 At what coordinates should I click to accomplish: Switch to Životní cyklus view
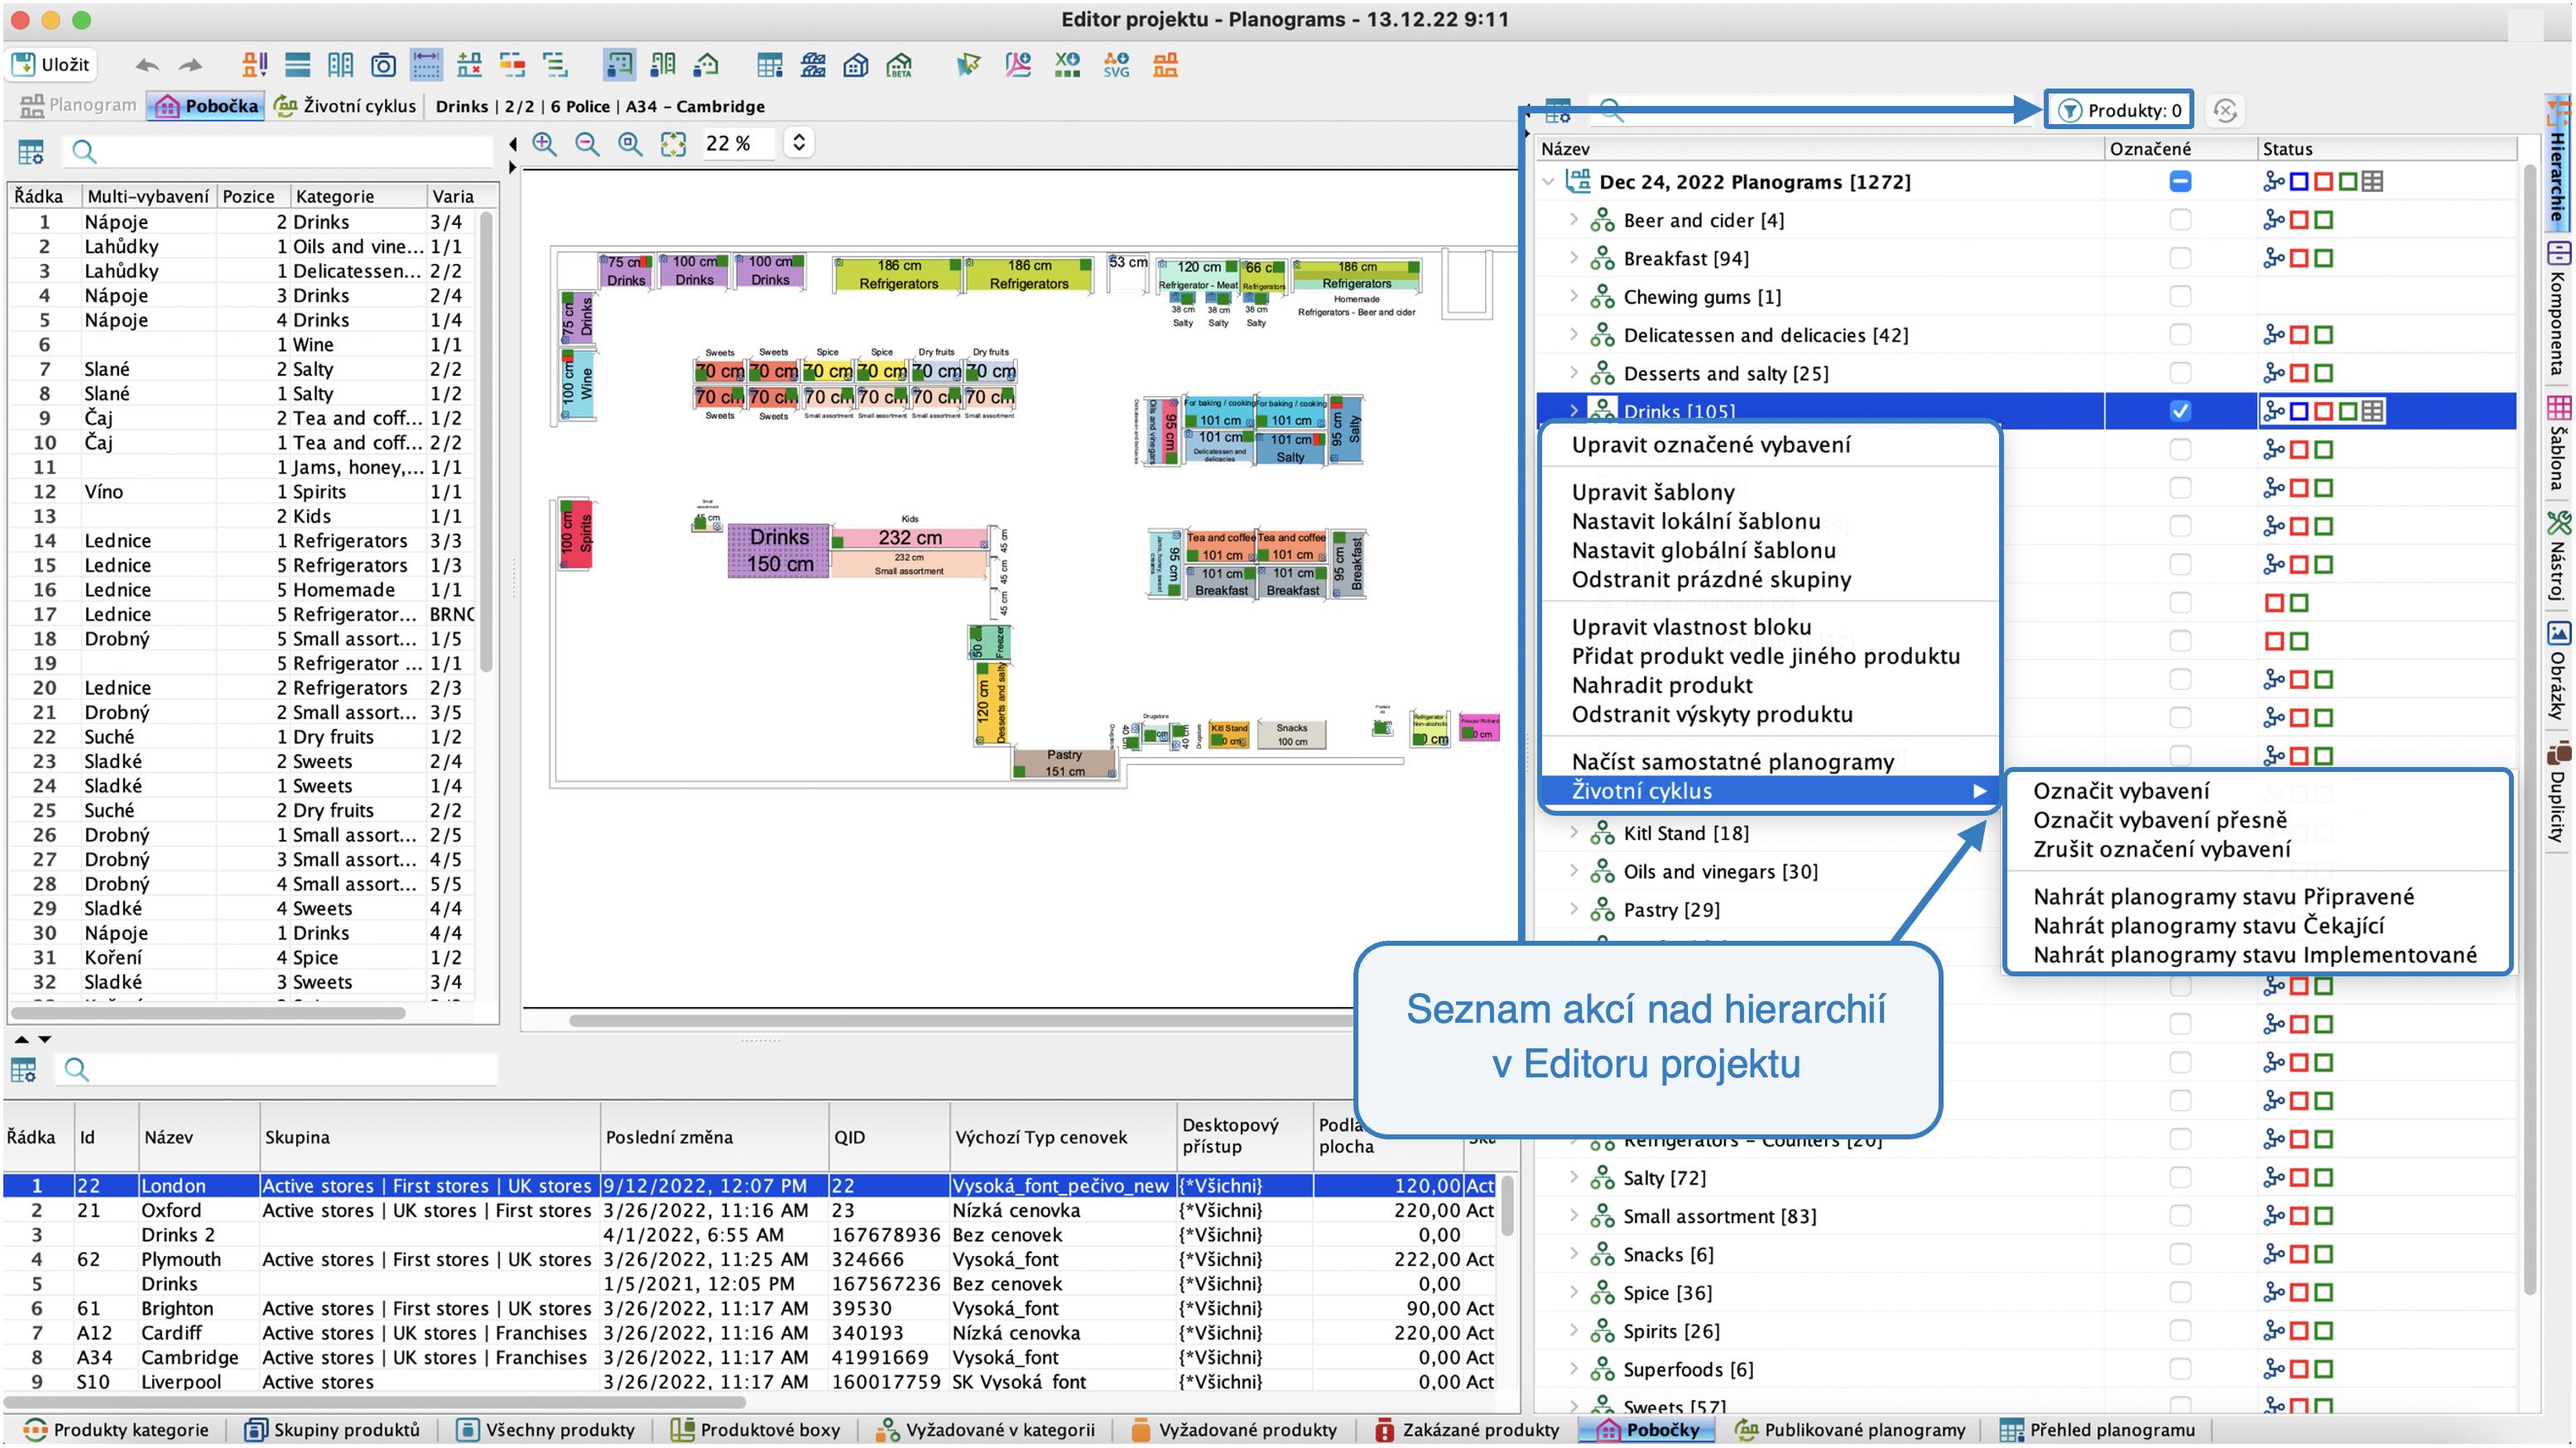(x=345, y=106)
